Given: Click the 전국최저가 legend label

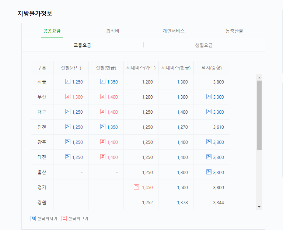Looking at the screenshot, I should point(47,219).
